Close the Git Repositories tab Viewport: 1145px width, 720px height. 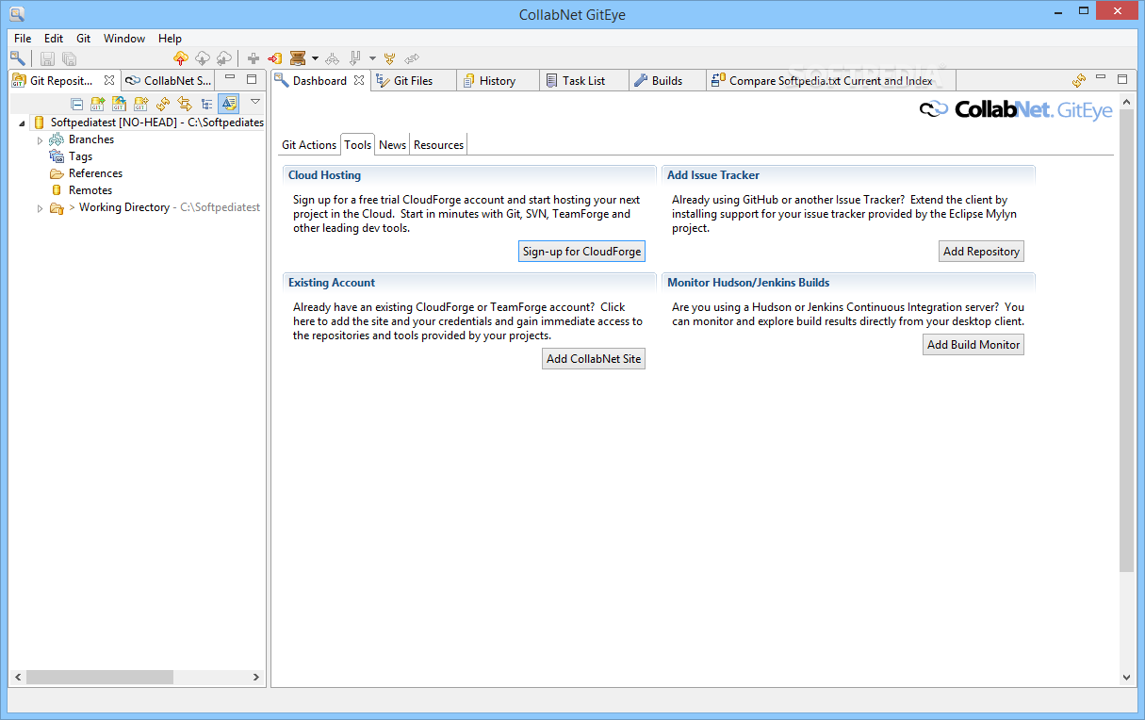click(x=109, y=80)
